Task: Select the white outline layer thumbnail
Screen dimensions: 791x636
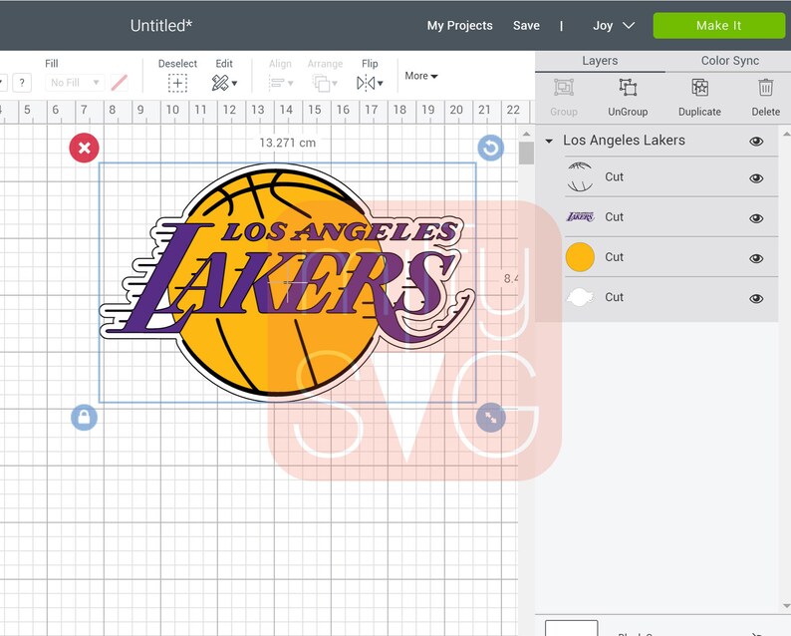Action: pos(580,297)
